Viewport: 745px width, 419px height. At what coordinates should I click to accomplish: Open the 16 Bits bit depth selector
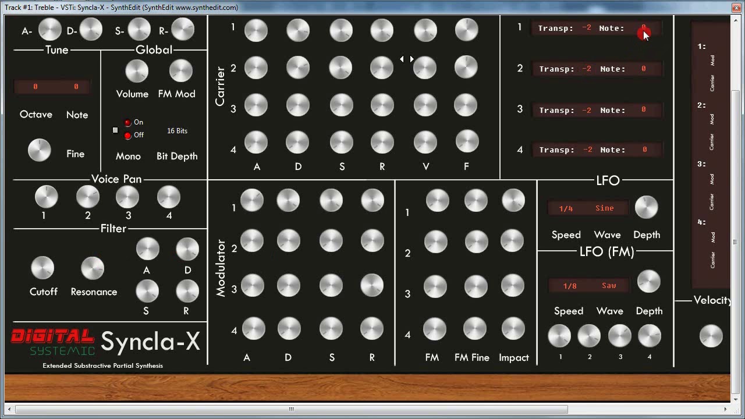(177, 131)
